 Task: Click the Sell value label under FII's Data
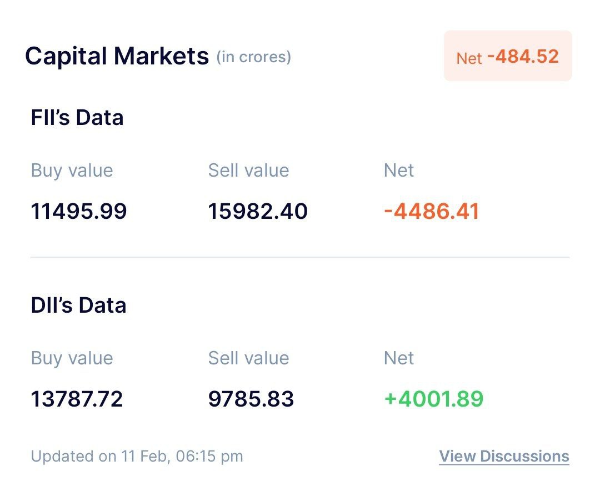pyautogui.click(x=248, y=170)
